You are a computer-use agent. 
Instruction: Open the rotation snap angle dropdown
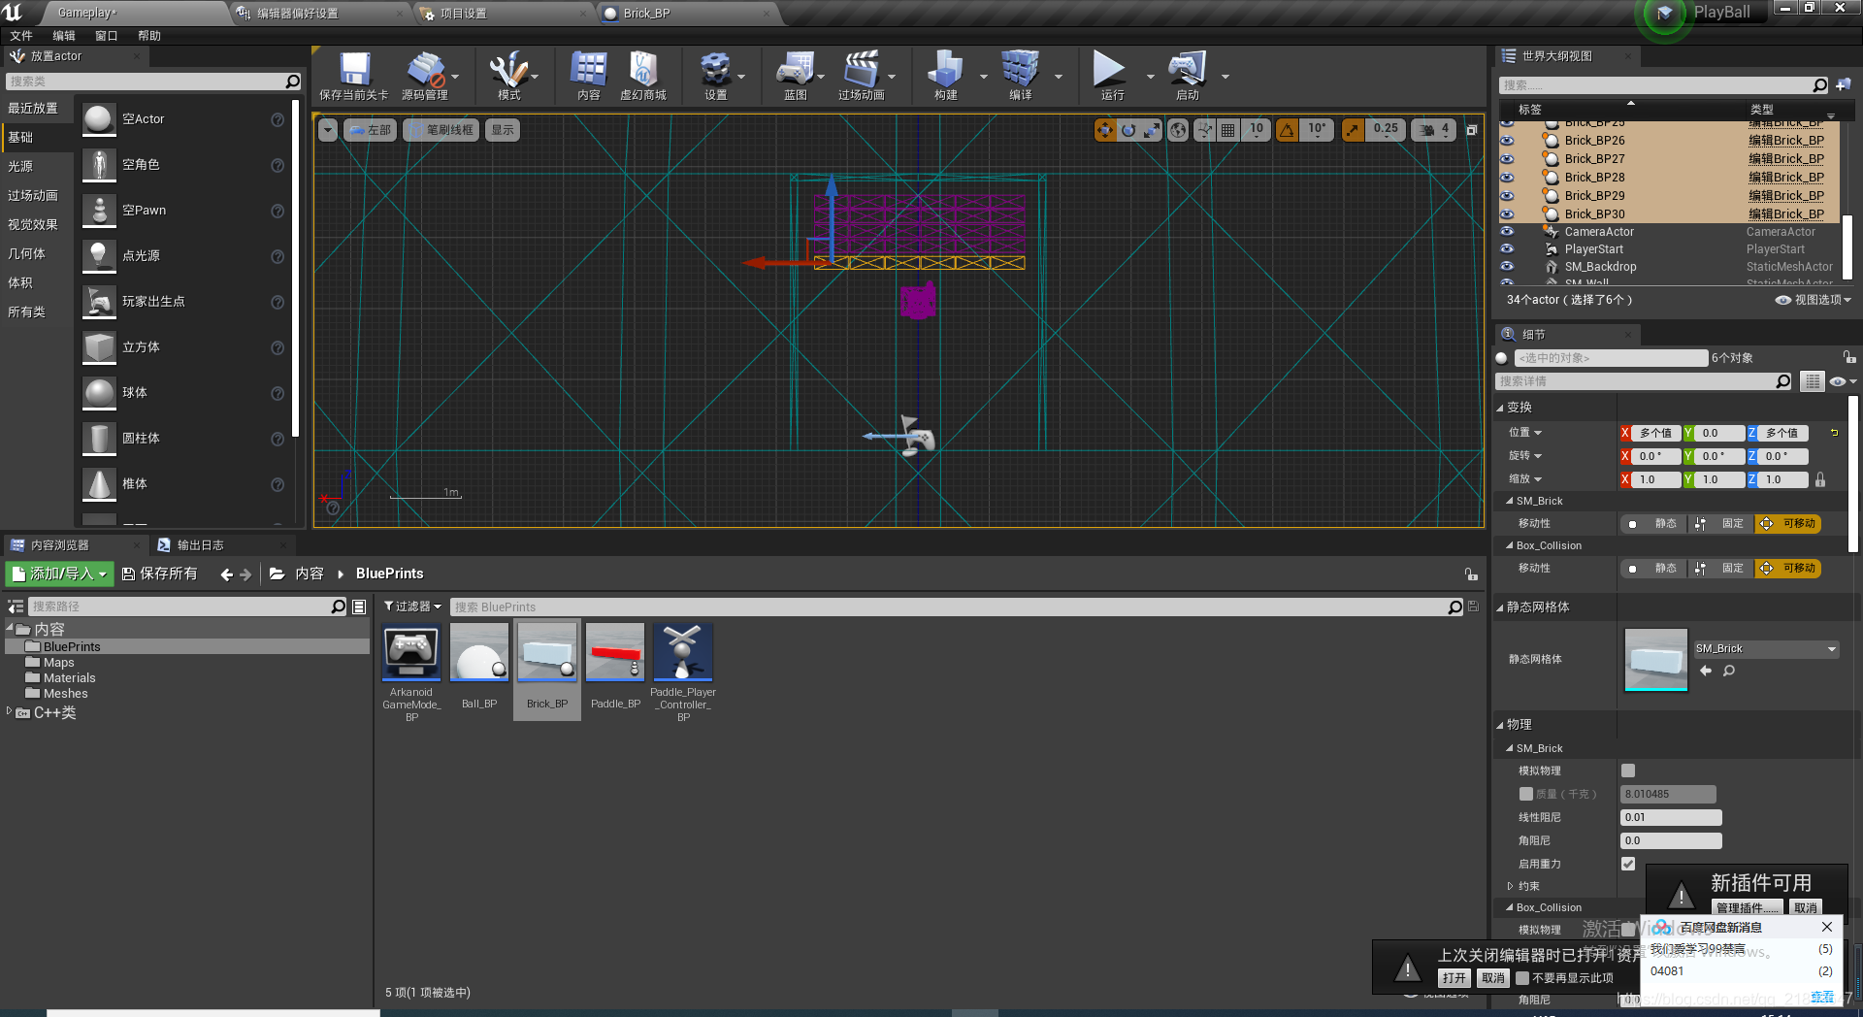point(1317,130)
